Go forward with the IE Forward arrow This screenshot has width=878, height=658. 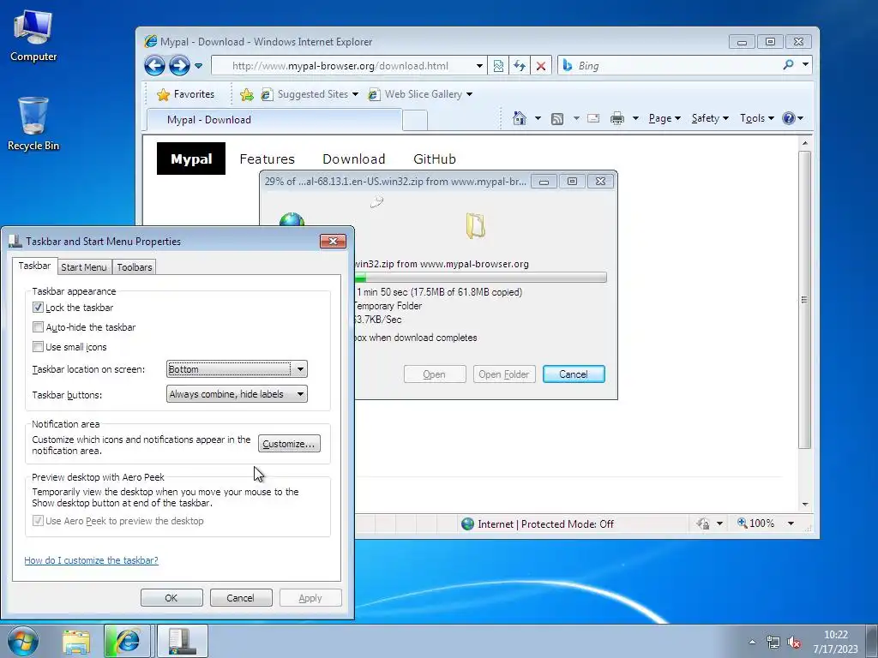tap(179, 65)
